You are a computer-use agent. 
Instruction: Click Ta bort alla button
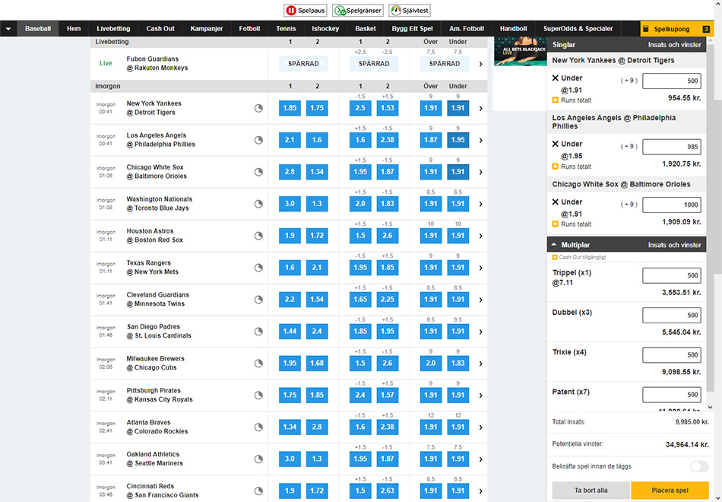pyautogui.click(x=591, y=491)
